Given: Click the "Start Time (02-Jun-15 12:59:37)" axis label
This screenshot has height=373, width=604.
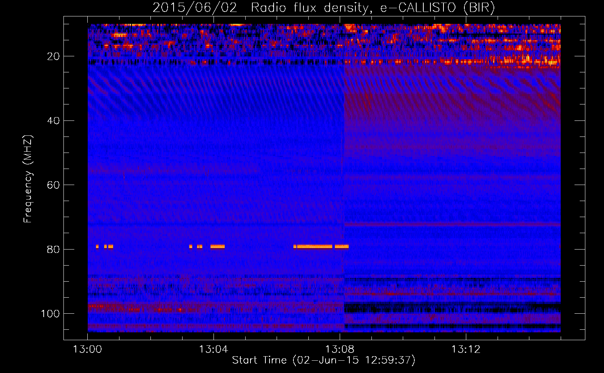Looking at the screenshot, I should (x=324, y=360).
